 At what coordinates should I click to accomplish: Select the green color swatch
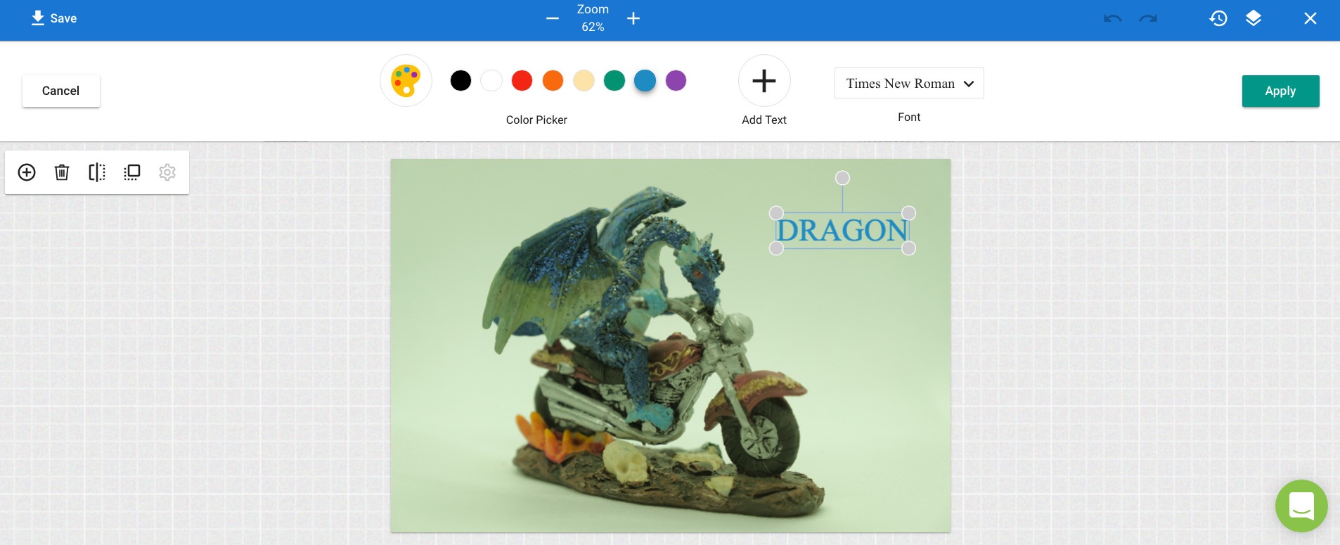tap(614, 81)
